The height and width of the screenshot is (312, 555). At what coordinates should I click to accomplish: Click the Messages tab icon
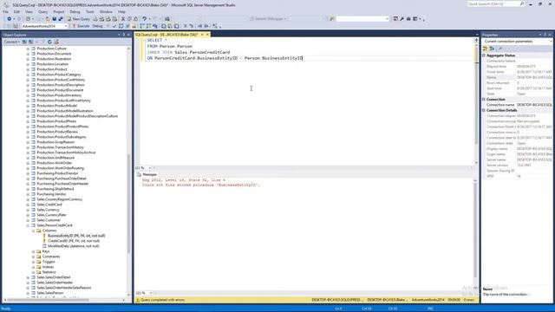coord(139,174)
